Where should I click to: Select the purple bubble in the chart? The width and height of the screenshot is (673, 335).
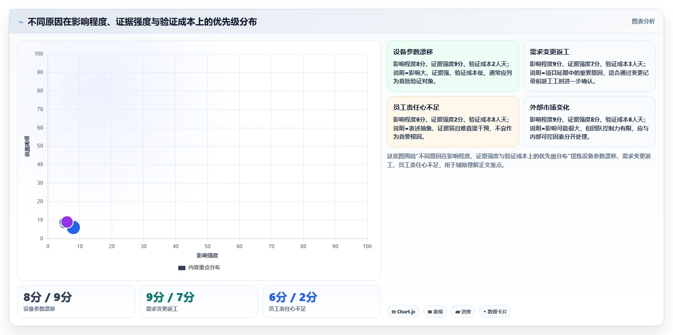click(67, 222)
